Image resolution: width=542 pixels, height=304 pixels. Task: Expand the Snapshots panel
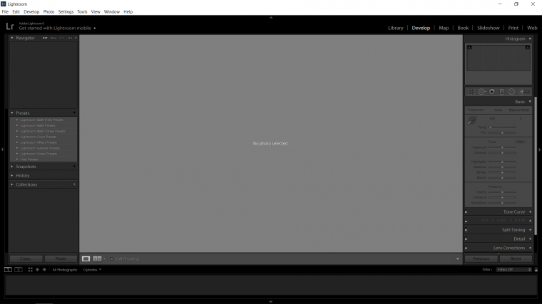click(12, 167)
